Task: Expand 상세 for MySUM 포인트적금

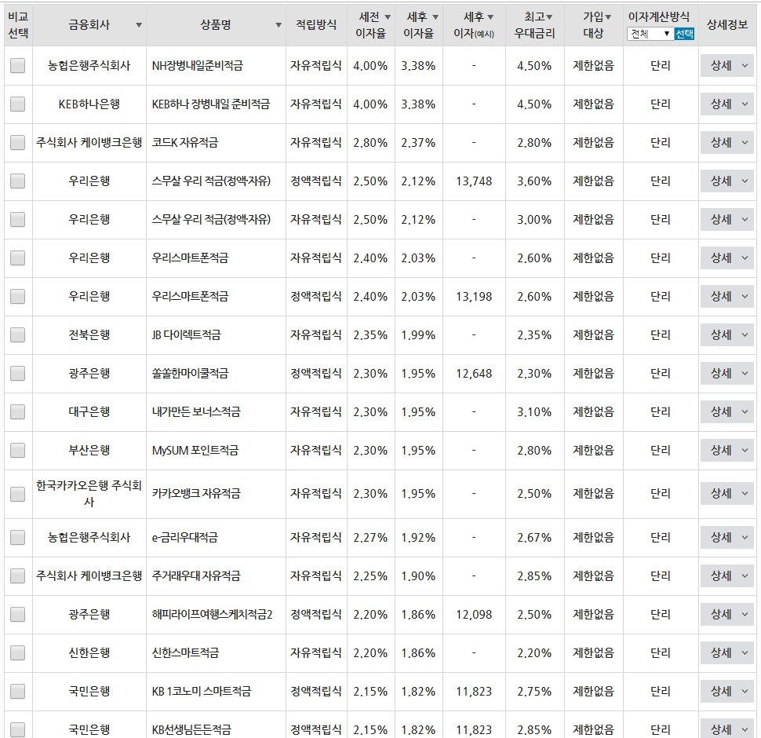Action: point(727,450)
